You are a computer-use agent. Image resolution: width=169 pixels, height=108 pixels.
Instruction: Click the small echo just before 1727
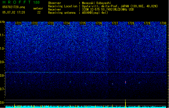(x=113, y=84)
